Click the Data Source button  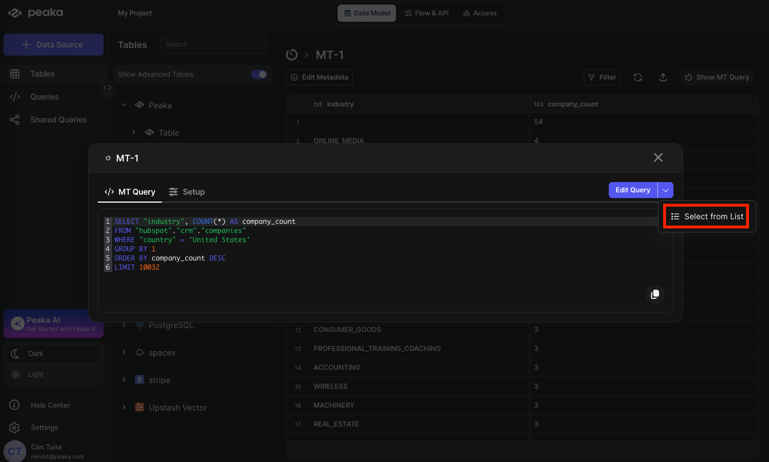click(x=53, y=45)
